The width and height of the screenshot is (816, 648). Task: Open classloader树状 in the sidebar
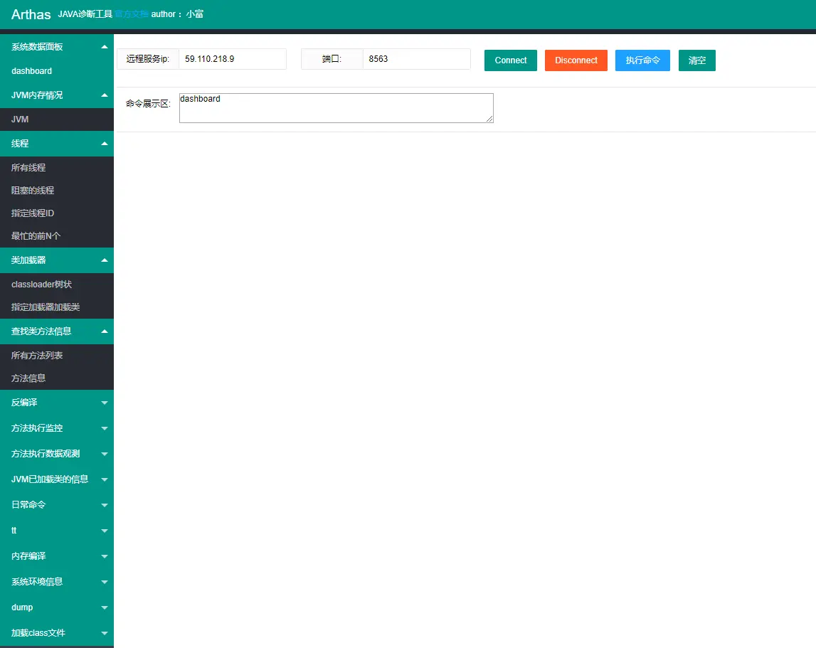click(x=57, y=285)
